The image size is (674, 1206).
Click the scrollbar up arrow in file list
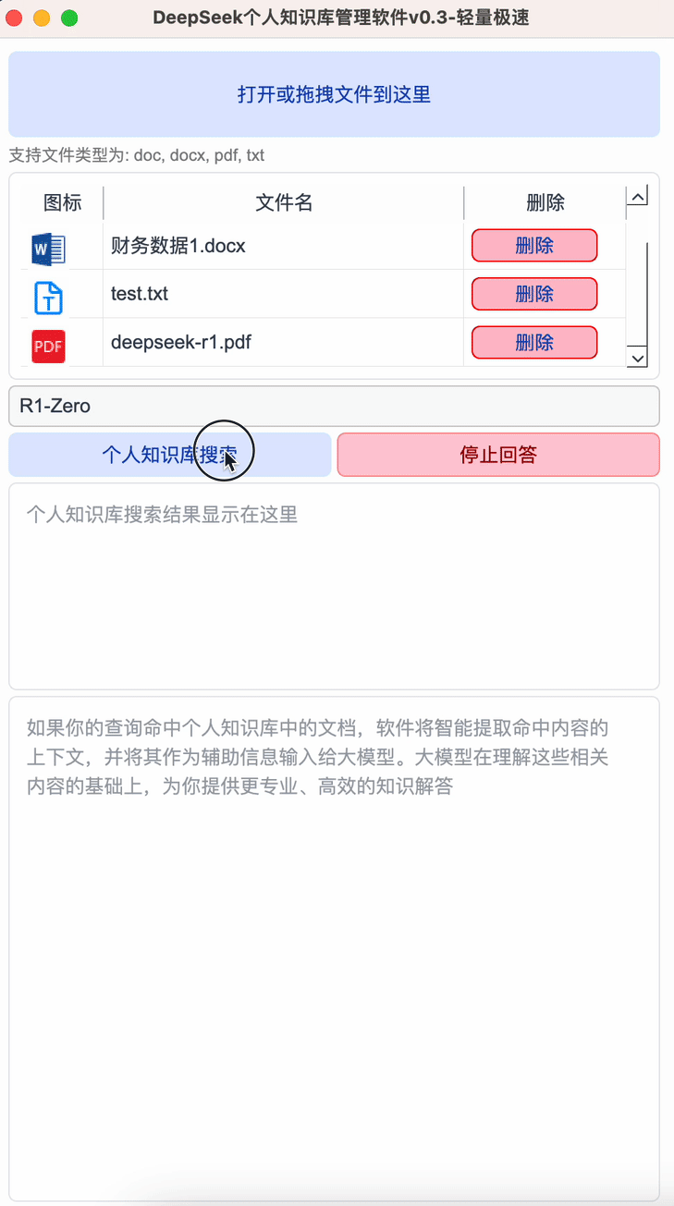click(637, 195)
